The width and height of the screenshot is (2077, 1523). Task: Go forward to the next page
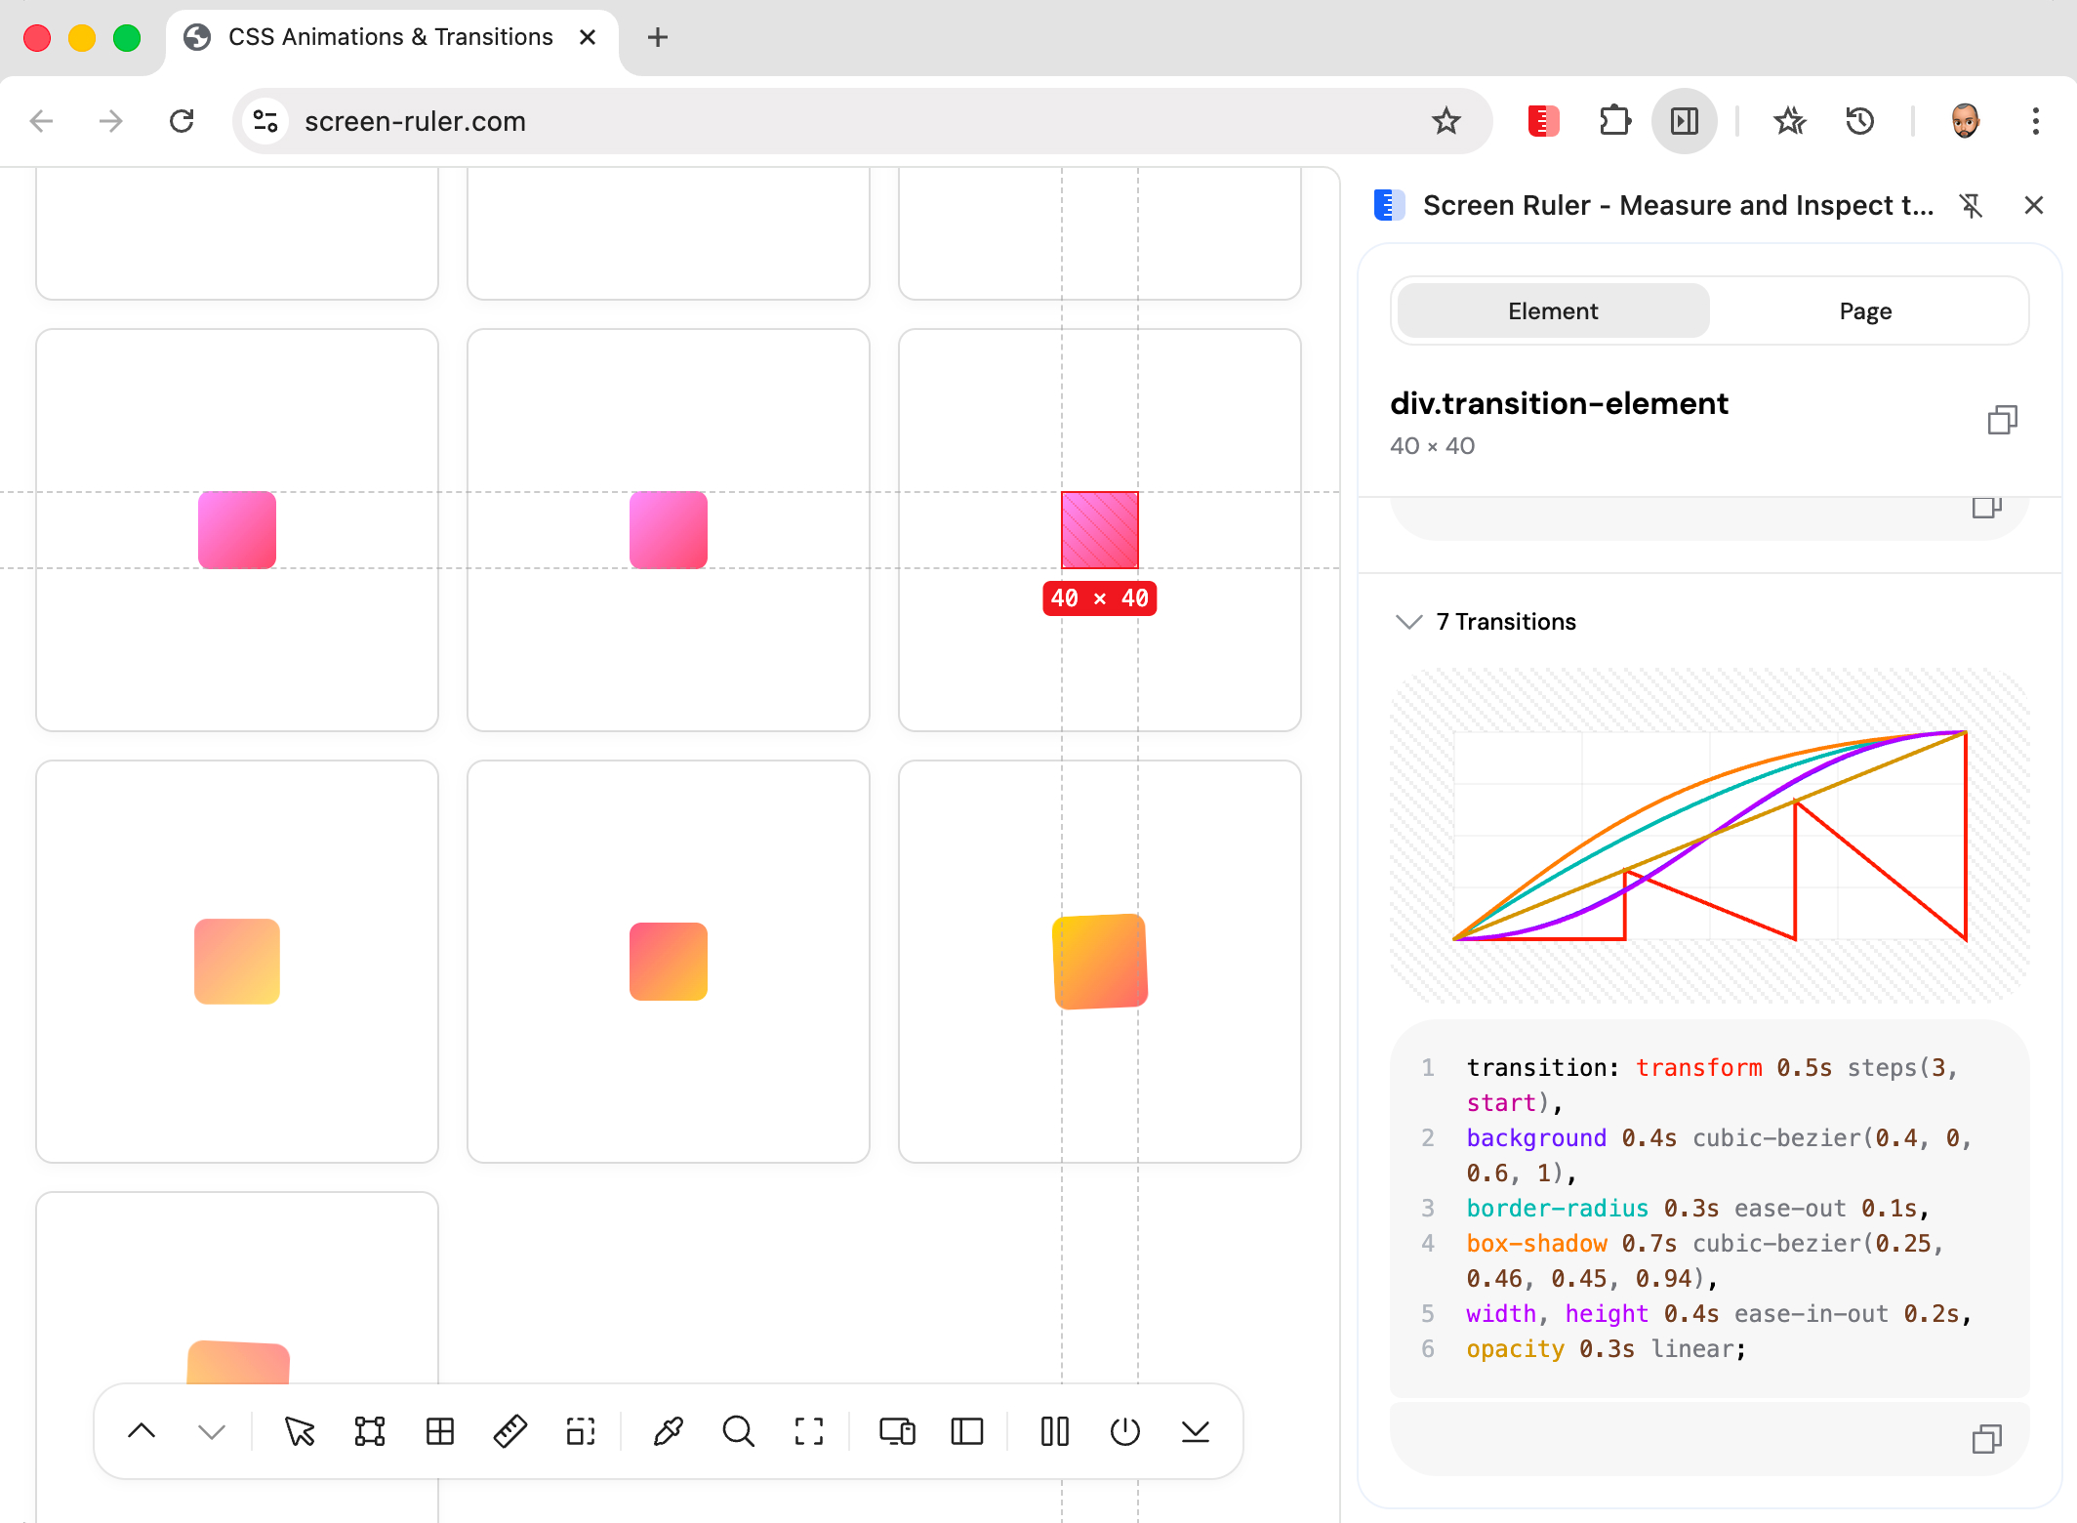pyautogui.click(x=111, y=121)
